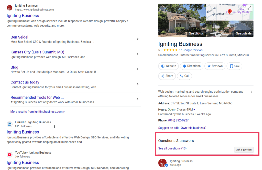262x170 pixels.
Task: Open the three-dot menu beside Google reviews
Action: (x=251, y=50)
